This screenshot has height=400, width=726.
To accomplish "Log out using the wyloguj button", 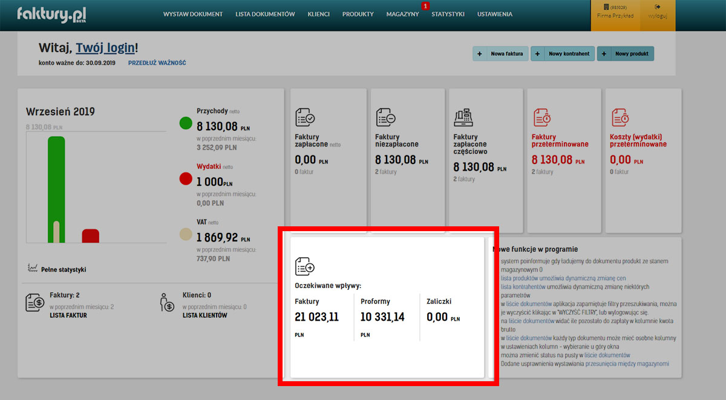I will [657, 16].
